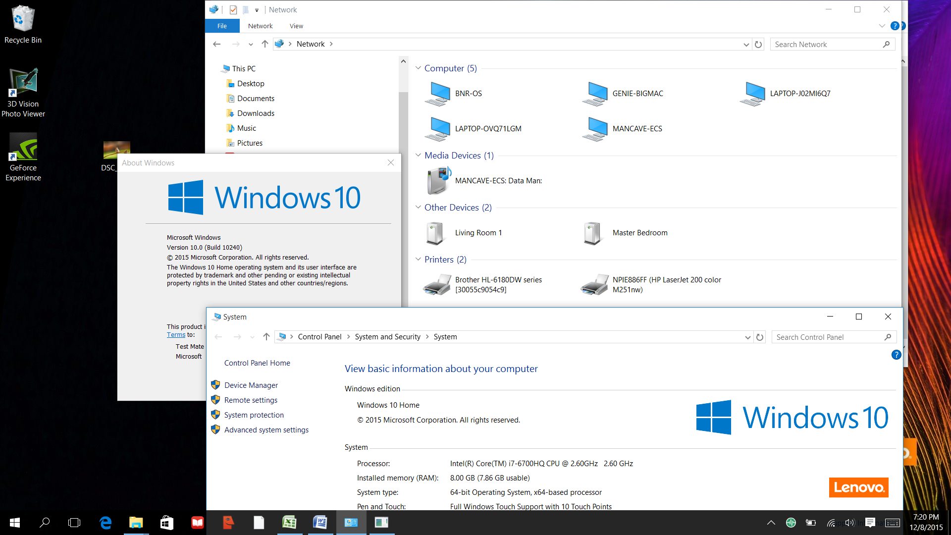Click the Windows Start button
Screen dimensions: 951x535
click(x=15, y=523)
